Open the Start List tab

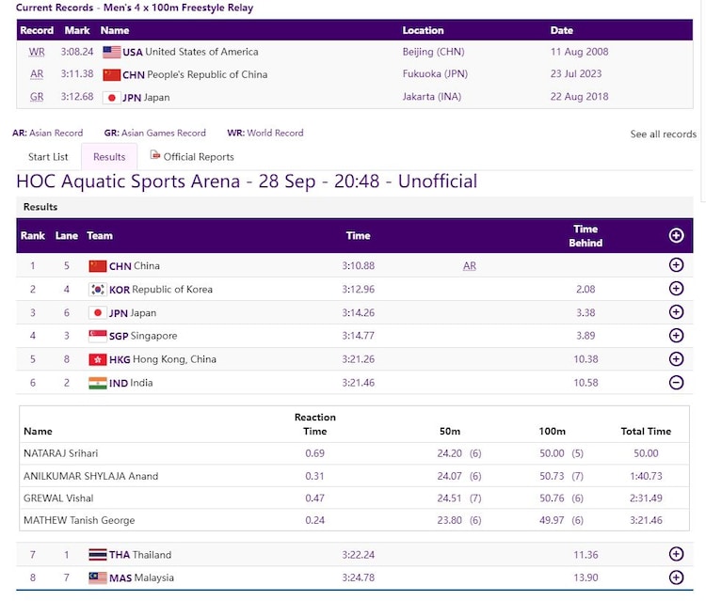[x=48, y=157]
